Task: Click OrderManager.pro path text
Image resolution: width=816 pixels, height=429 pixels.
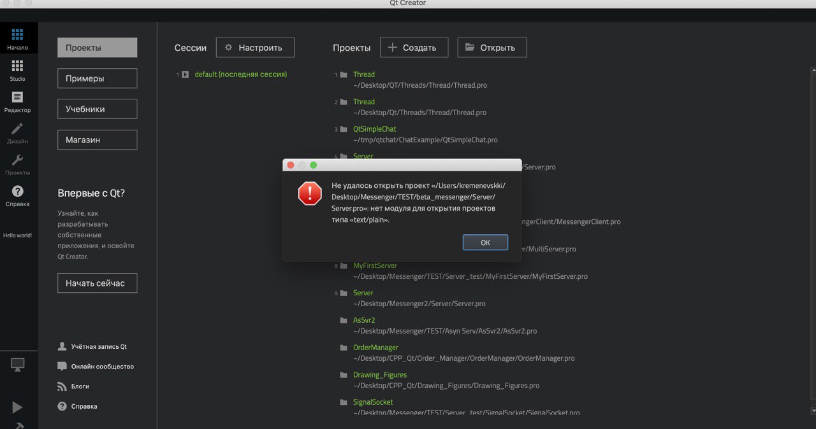Action: pos(463,358)
